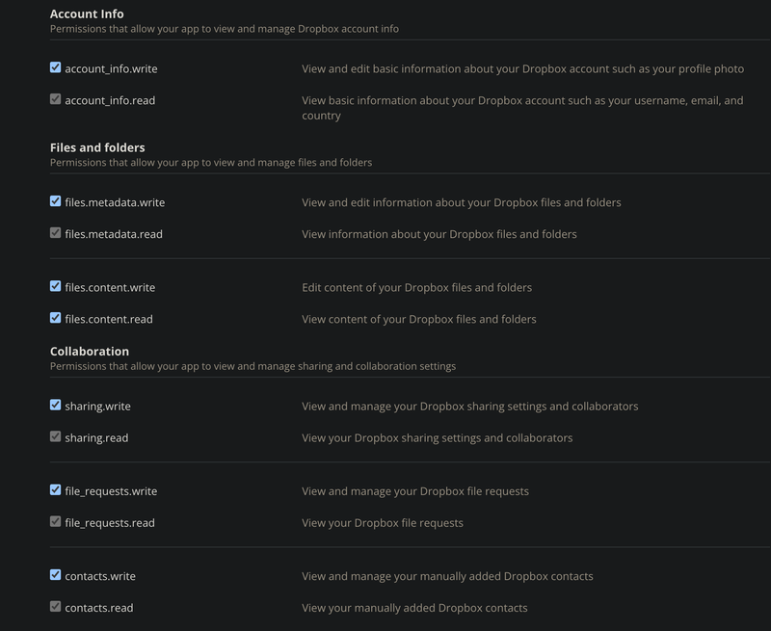The width and height of the screenshot is (771, 631).
Task: Click the profile photo permission description text
Action: pos(522,69)
